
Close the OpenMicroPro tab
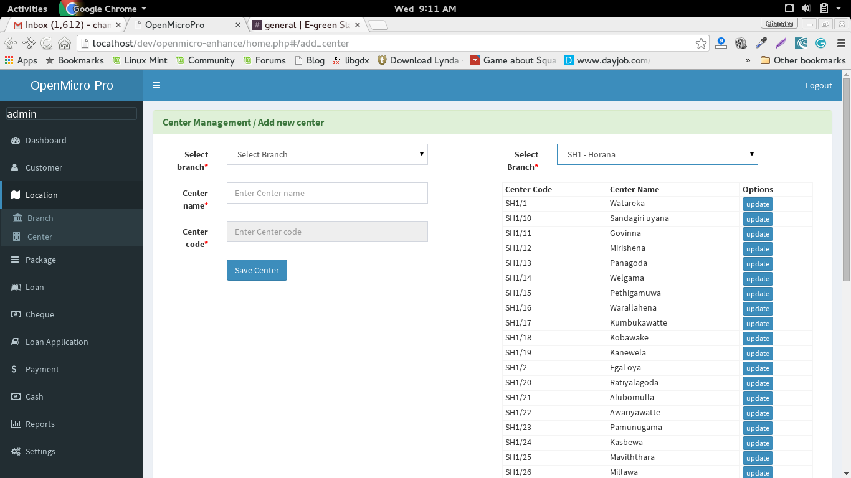coord(238,25)
